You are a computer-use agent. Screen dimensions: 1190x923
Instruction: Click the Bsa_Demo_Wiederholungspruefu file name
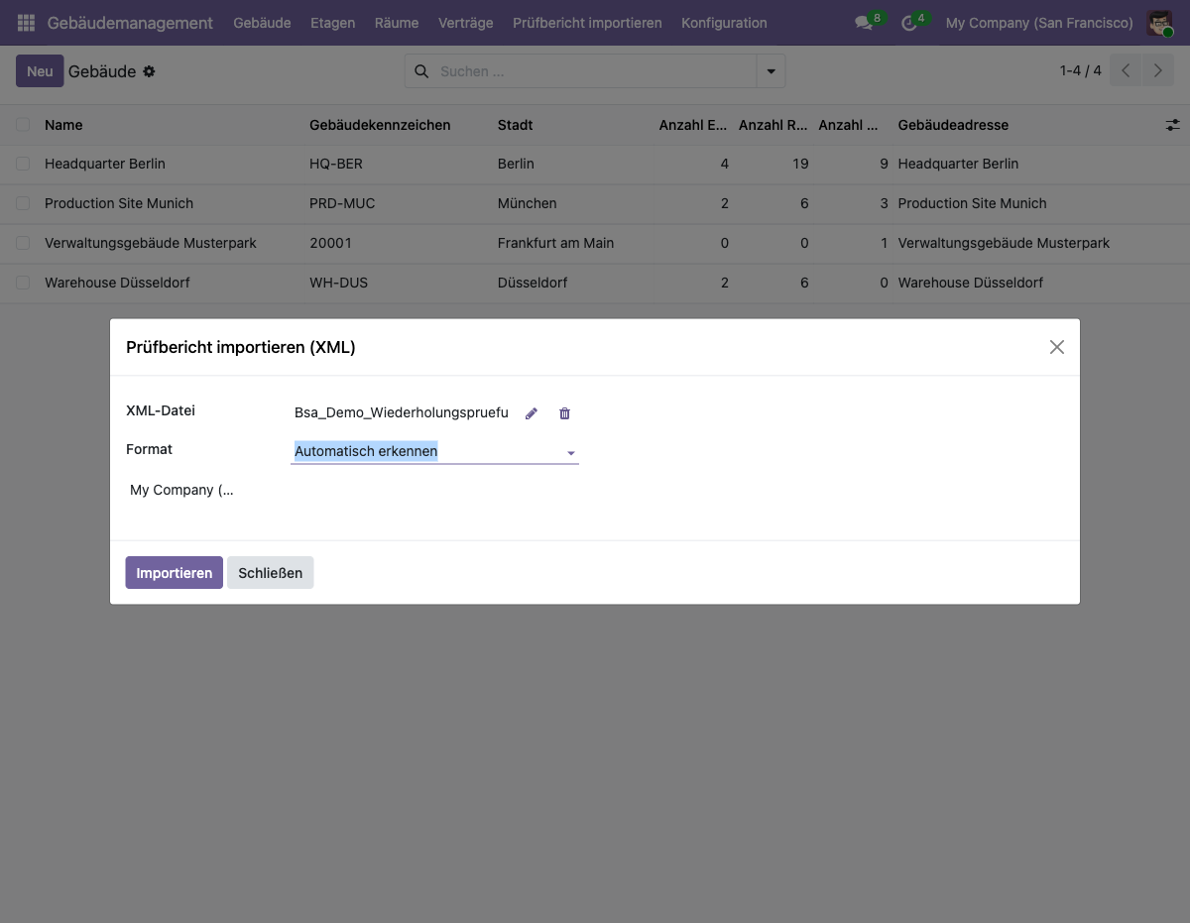[x=402, y=412]
